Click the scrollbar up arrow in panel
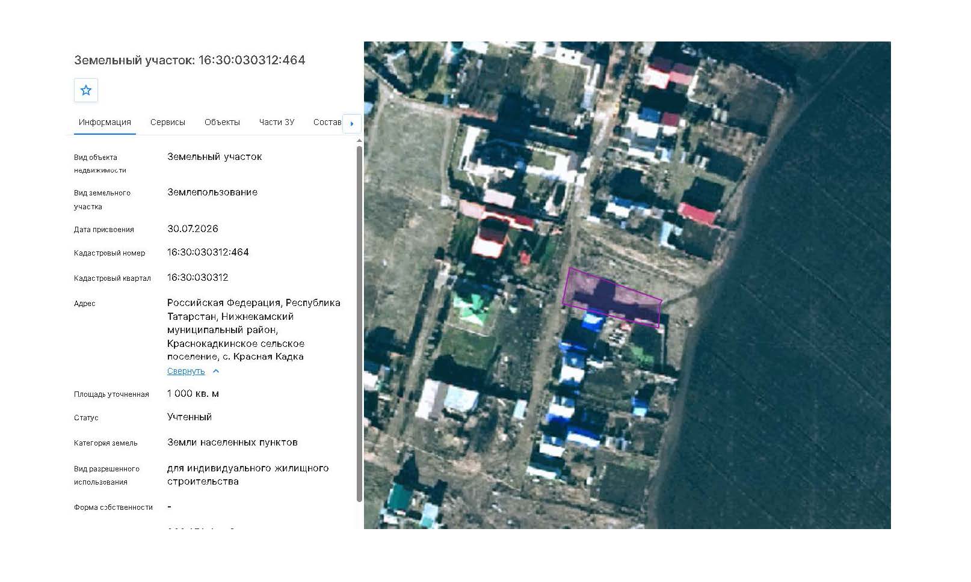 [x=359, y=141]
